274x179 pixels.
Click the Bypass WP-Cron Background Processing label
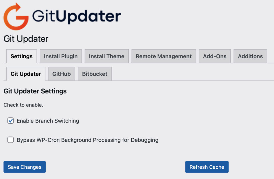87,140
